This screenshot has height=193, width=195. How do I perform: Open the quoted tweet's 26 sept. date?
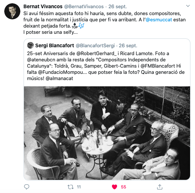128,46
